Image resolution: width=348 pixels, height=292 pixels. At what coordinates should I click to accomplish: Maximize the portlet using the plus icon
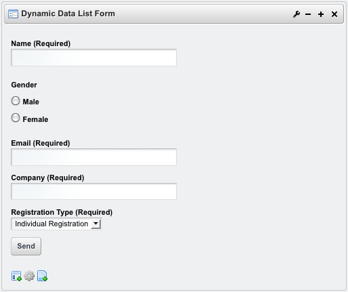(x=321, y=14)
